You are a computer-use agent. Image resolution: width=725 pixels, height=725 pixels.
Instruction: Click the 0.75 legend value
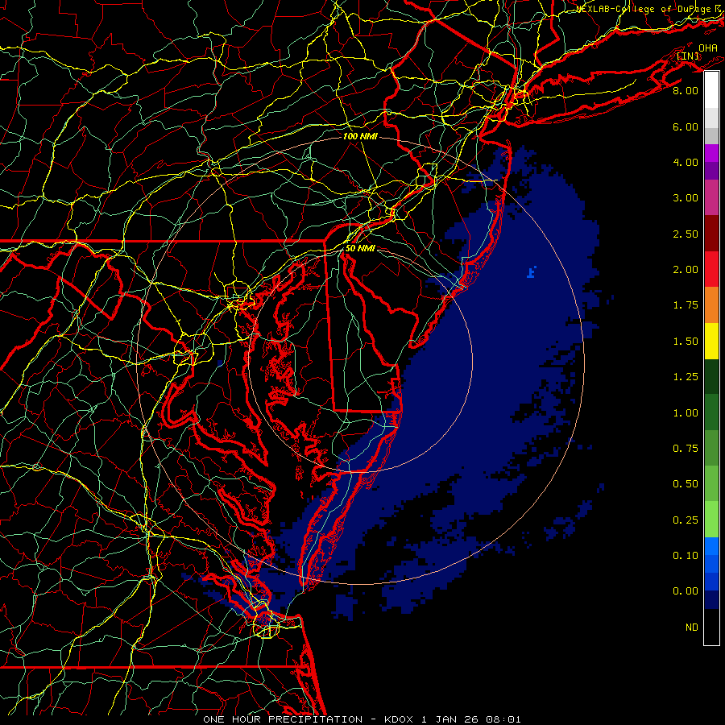point(686,449)
